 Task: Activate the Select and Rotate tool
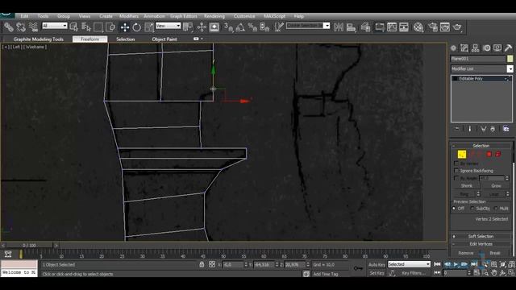point(136,27)
